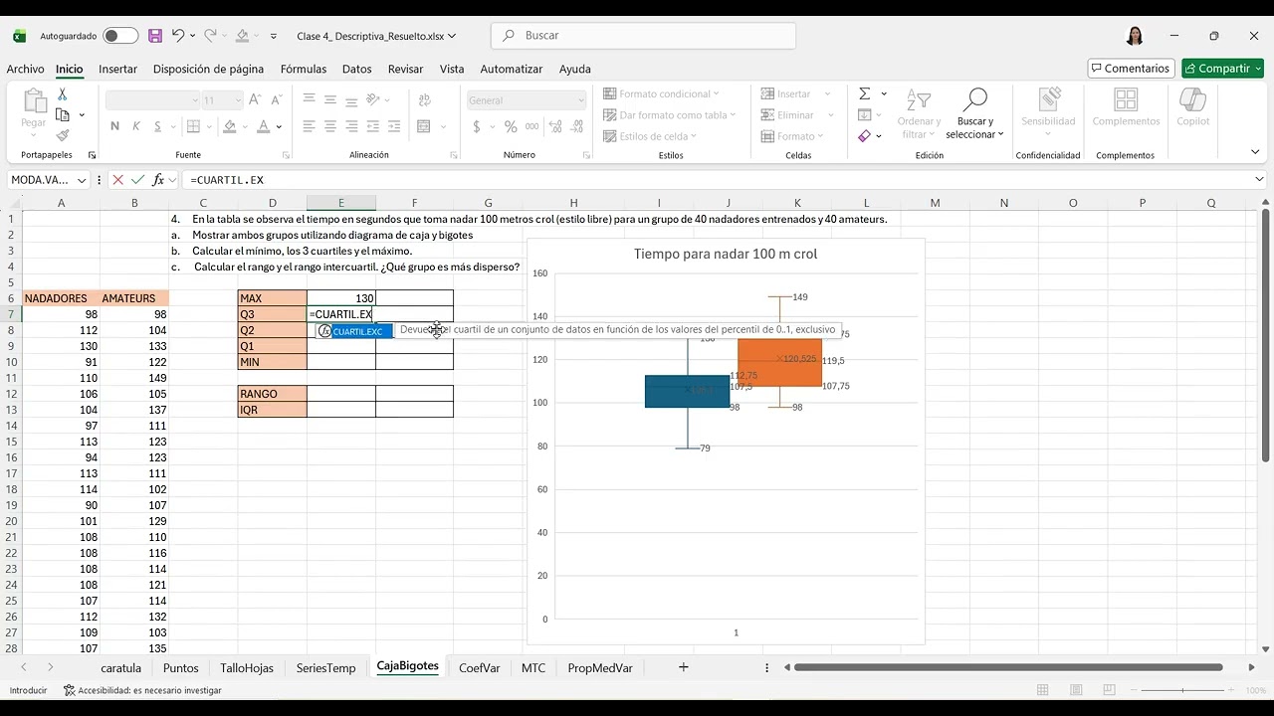
Task: Toggle Underline S formatting
Action: [157, 126]
